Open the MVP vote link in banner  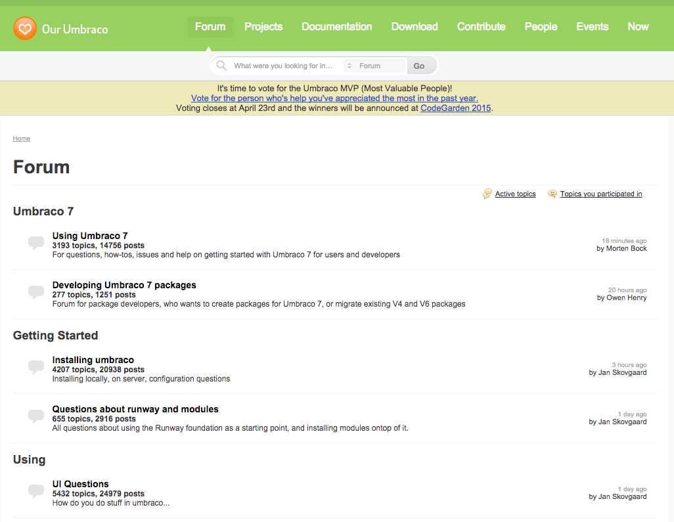(334, 98)
